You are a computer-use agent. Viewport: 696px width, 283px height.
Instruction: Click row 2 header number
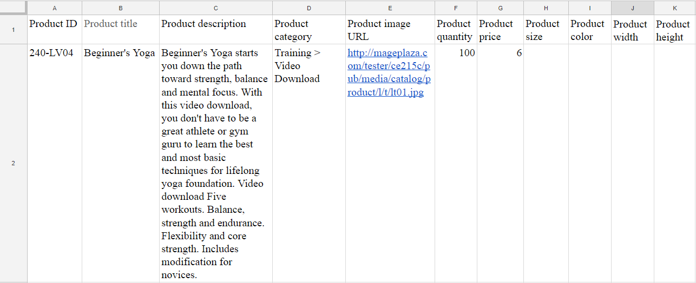(x=14, y=163)
